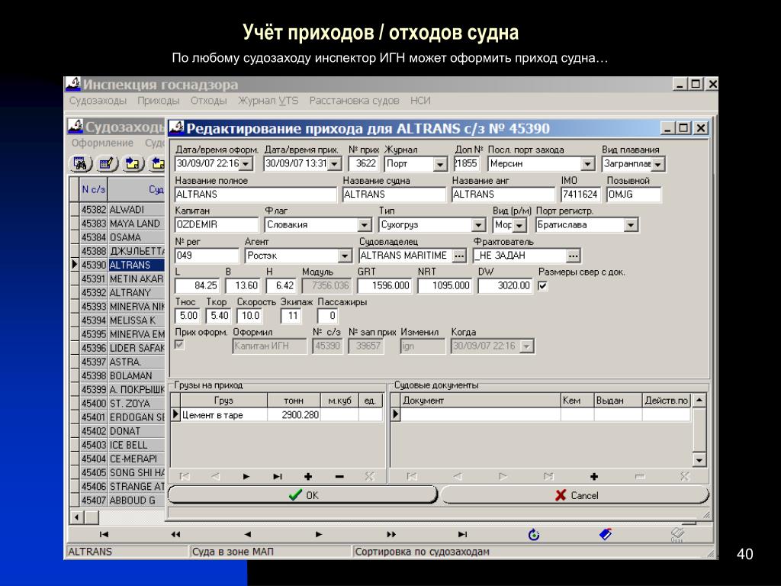Open the Журнал VTS menu
The image size is (781, 586).
[x=268, y=101]
